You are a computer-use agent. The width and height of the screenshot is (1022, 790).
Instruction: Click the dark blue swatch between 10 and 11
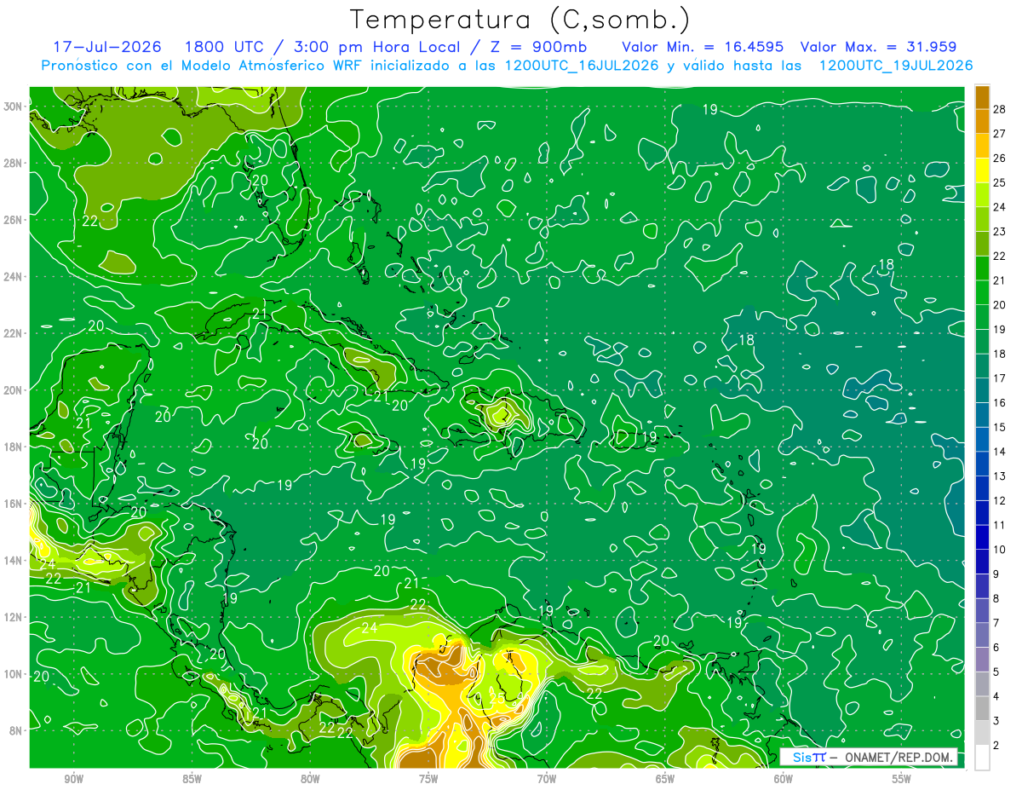coord(982,537)
